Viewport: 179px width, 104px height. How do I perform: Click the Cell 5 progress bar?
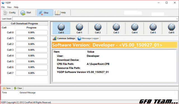(x=32, y=62)
